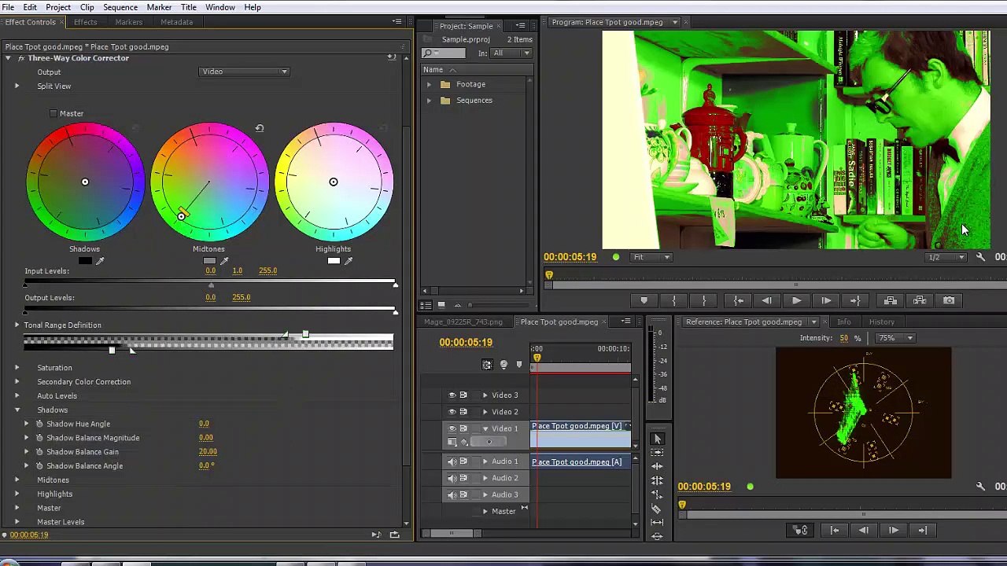Click the Shadows black color swatch
The height and width of the screenshot is (566, 1007).
(85, 261)
